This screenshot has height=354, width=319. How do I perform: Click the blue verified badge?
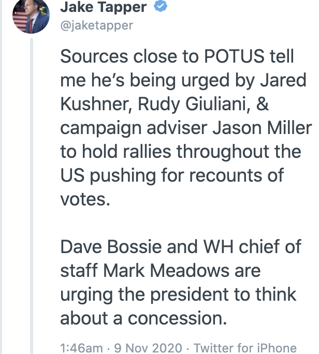point(161,6)
